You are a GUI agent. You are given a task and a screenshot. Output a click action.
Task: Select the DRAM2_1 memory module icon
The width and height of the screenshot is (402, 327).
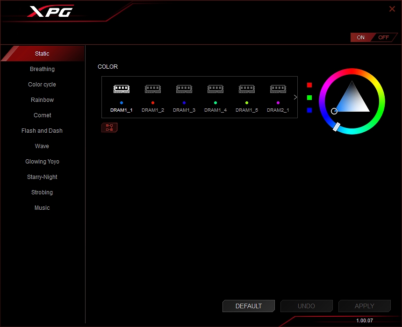[278, 89]
